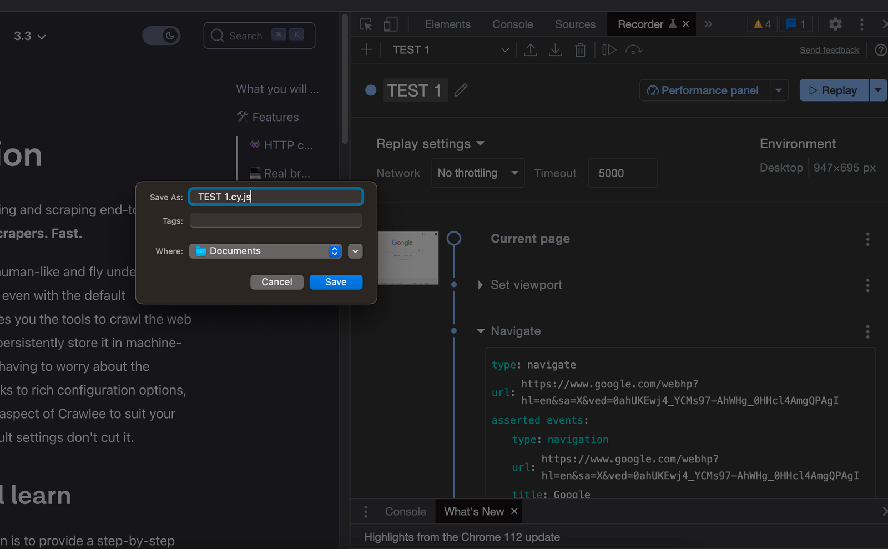Import a recording using the upload icon
Image resolution: width=888 pixels, height=549 pixels.
pyautogui.click(x=531, y=49)
